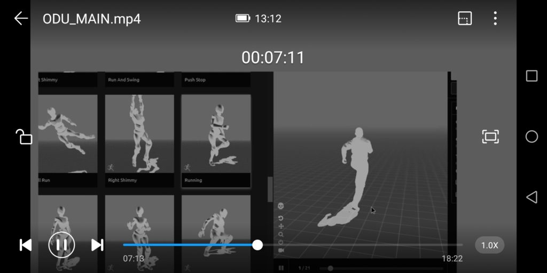Toggle the screen lock padlock icon
The height and width of the screenshot is (273, 547).
tap(24, 136)
